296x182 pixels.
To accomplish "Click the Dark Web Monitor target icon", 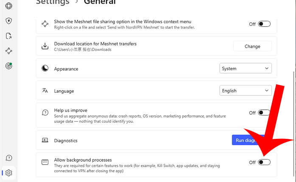I will [9, 66].
